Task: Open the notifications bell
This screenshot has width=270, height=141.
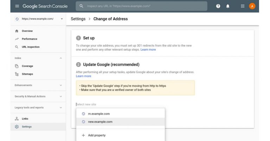Action: [x=228, y=6]
